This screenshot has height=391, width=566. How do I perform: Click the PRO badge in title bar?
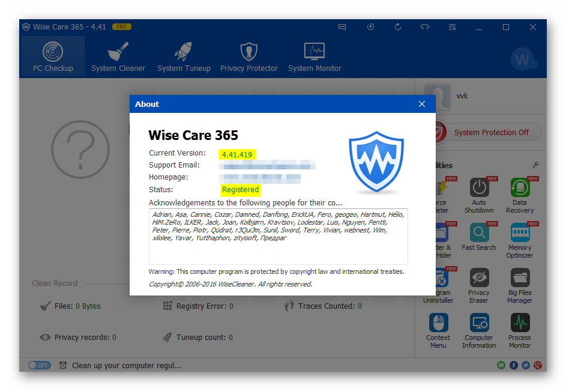click(122, 27)
